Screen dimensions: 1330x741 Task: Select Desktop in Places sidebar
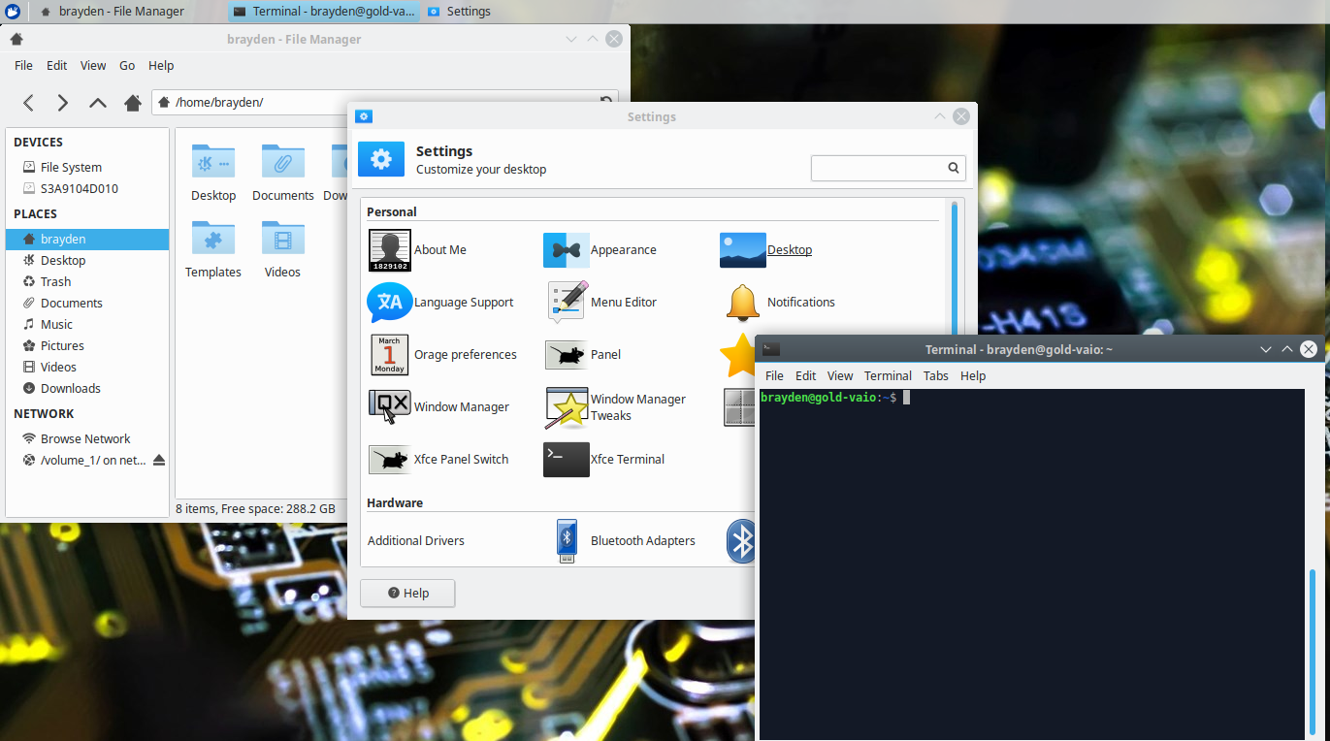(x=87, y=260)
